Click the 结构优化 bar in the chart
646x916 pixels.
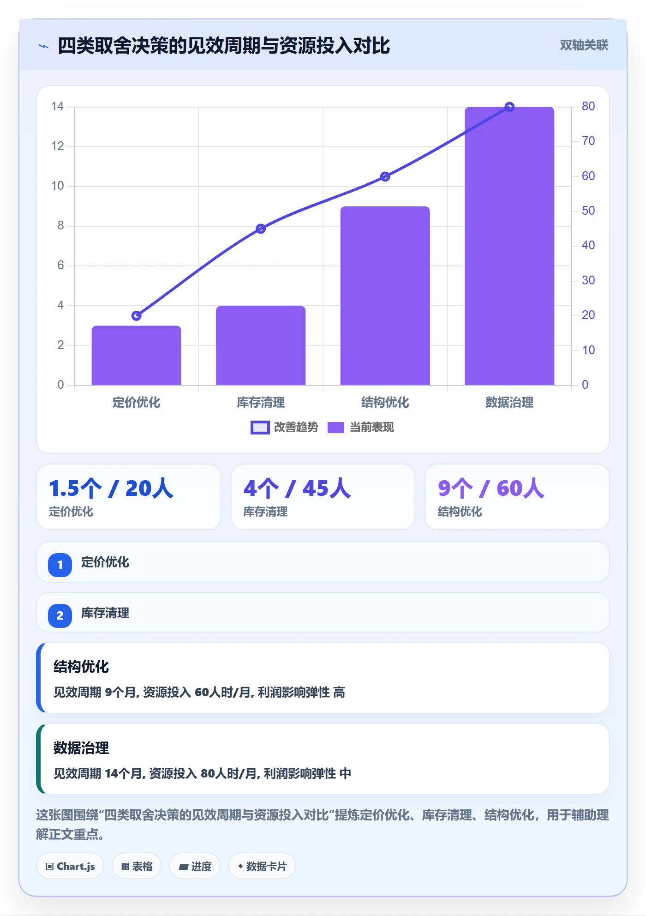click(385, 295)
